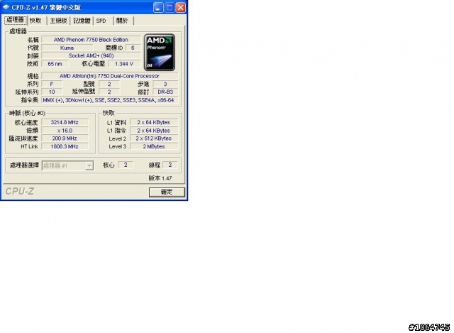
Task: Click the 1808.3 MHz HT Link value
Action: 65,146
